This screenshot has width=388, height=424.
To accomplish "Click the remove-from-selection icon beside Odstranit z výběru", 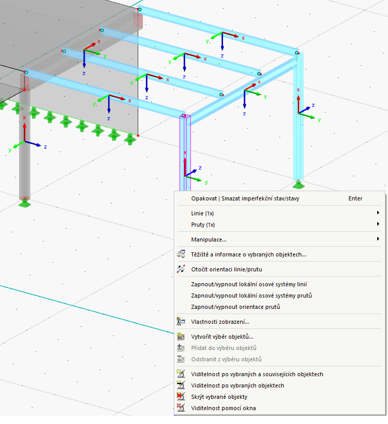I will [181, 359].
